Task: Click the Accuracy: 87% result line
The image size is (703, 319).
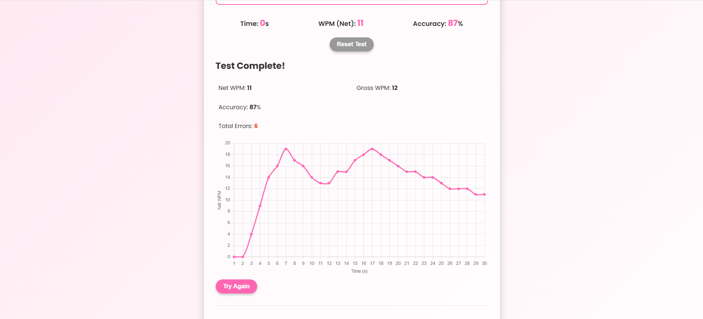Action: click(x=239, y=107)
